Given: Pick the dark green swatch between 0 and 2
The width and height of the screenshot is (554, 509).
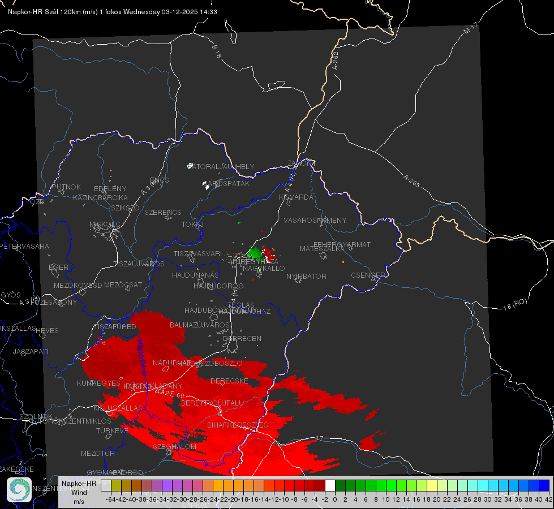Looking at the screenshot, I should (340, 485).
